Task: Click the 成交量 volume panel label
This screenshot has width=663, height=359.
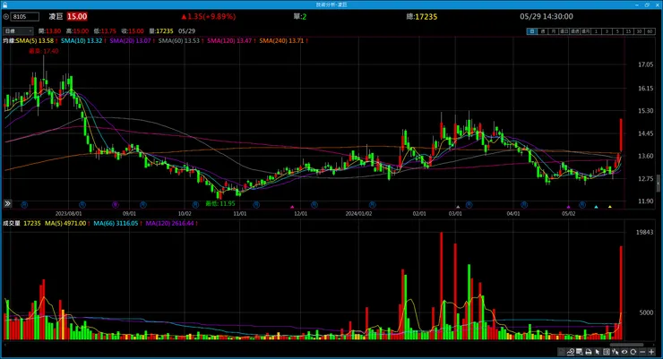Action: click(12, 224)
